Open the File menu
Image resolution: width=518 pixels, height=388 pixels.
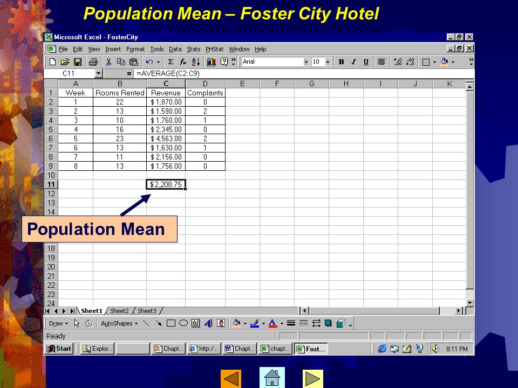pyautogui.click(x=63, y=49)
